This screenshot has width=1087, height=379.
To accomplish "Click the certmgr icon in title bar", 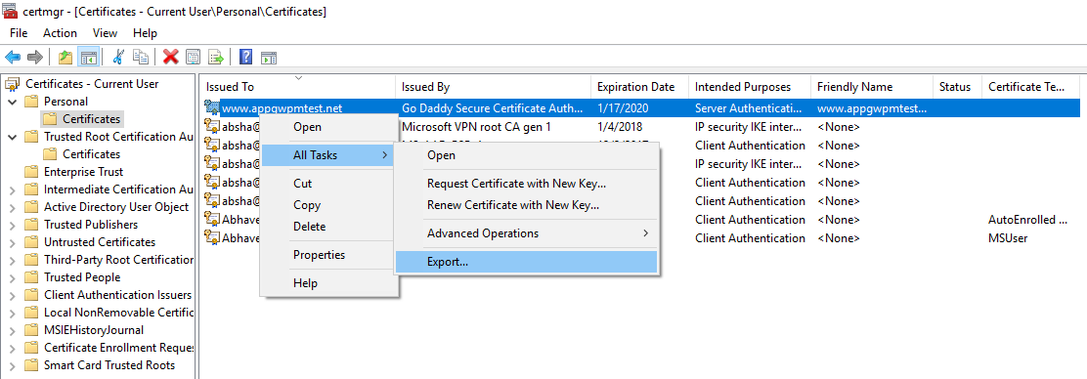I will [11, 11].
